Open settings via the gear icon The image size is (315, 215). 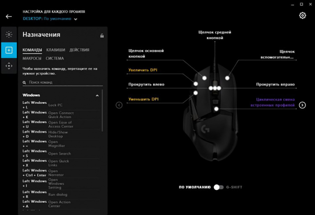coord(303,15)
